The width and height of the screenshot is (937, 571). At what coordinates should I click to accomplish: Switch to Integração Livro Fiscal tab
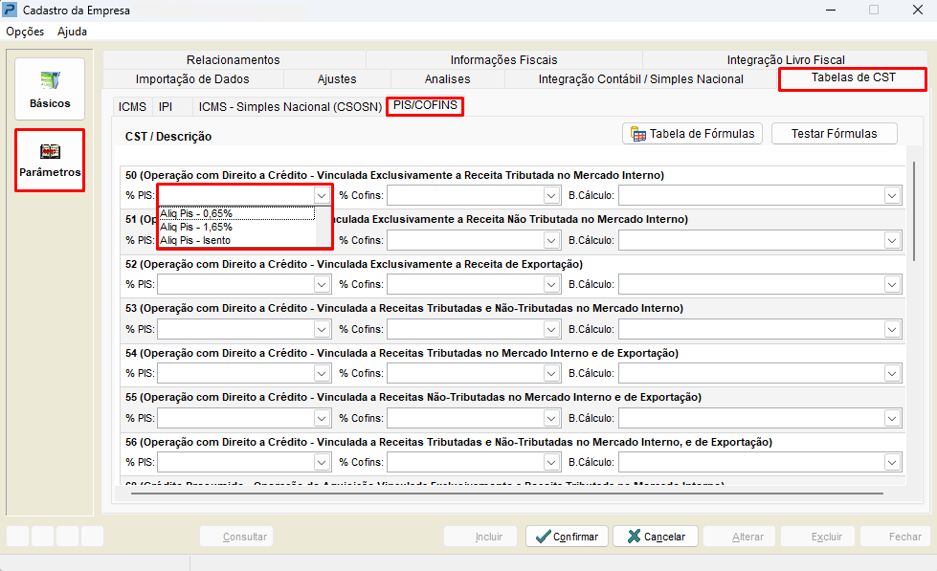click(785, 59)
